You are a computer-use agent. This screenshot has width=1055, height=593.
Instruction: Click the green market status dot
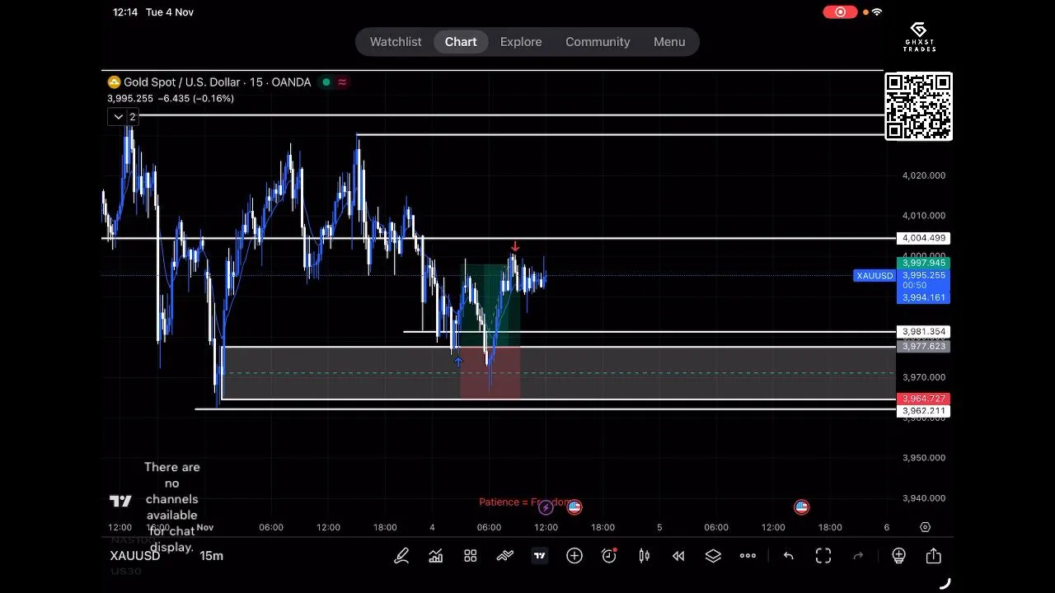(x=326, y=82)
